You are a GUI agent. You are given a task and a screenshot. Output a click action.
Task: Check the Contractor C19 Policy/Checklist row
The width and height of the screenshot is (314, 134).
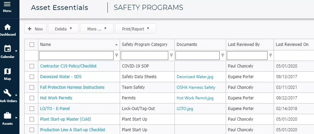point(32,66)
